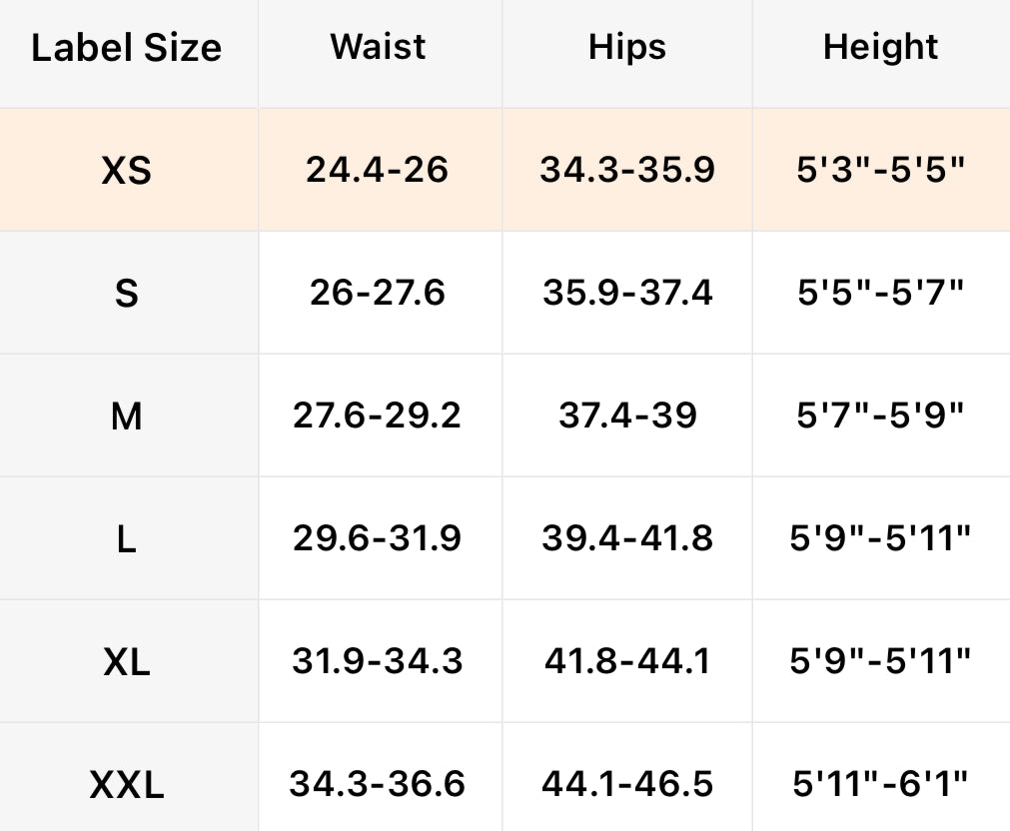Click the Height column header

click(880, 47)
